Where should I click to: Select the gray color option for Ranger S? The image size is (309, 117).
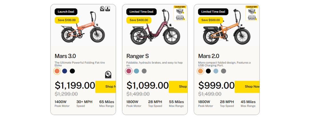pyautogui.click(x=144, y=71)
